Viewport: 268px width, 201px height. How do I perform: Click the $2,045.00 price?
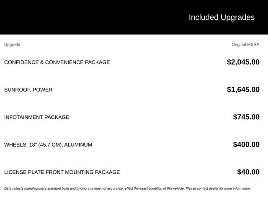click(243, 62)
